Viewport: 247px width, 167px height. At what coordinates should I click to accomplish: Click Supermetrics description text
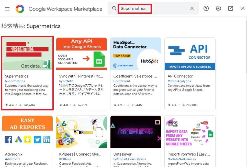pyautogui.click(x=27, y=90)
